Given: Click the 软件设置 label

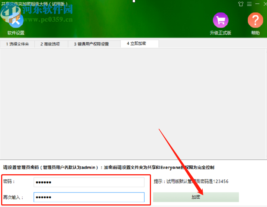Looking at the screenshot, I should 16,33.
